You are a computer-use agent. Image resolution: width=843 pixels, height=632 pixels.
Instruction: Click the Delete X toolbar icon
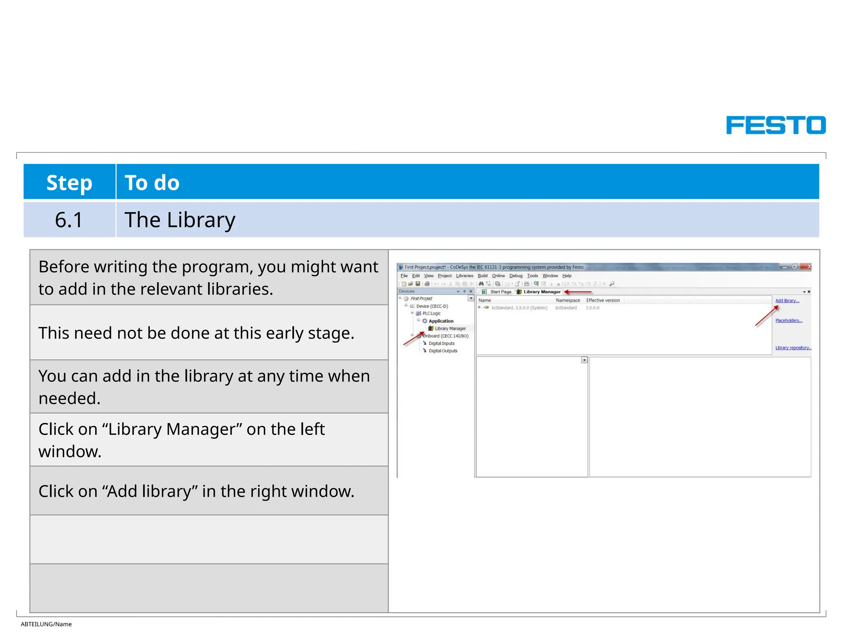[472, 283]
